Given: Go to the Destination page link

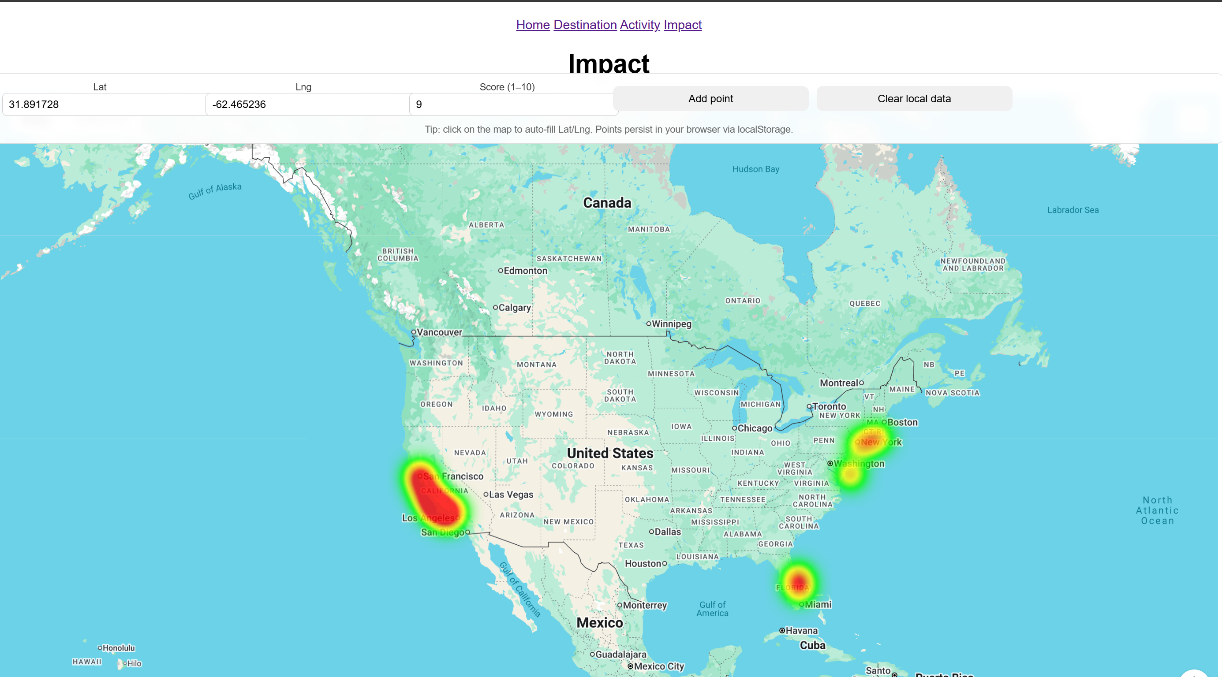Looking at the screenshot, I should point(584,25).
